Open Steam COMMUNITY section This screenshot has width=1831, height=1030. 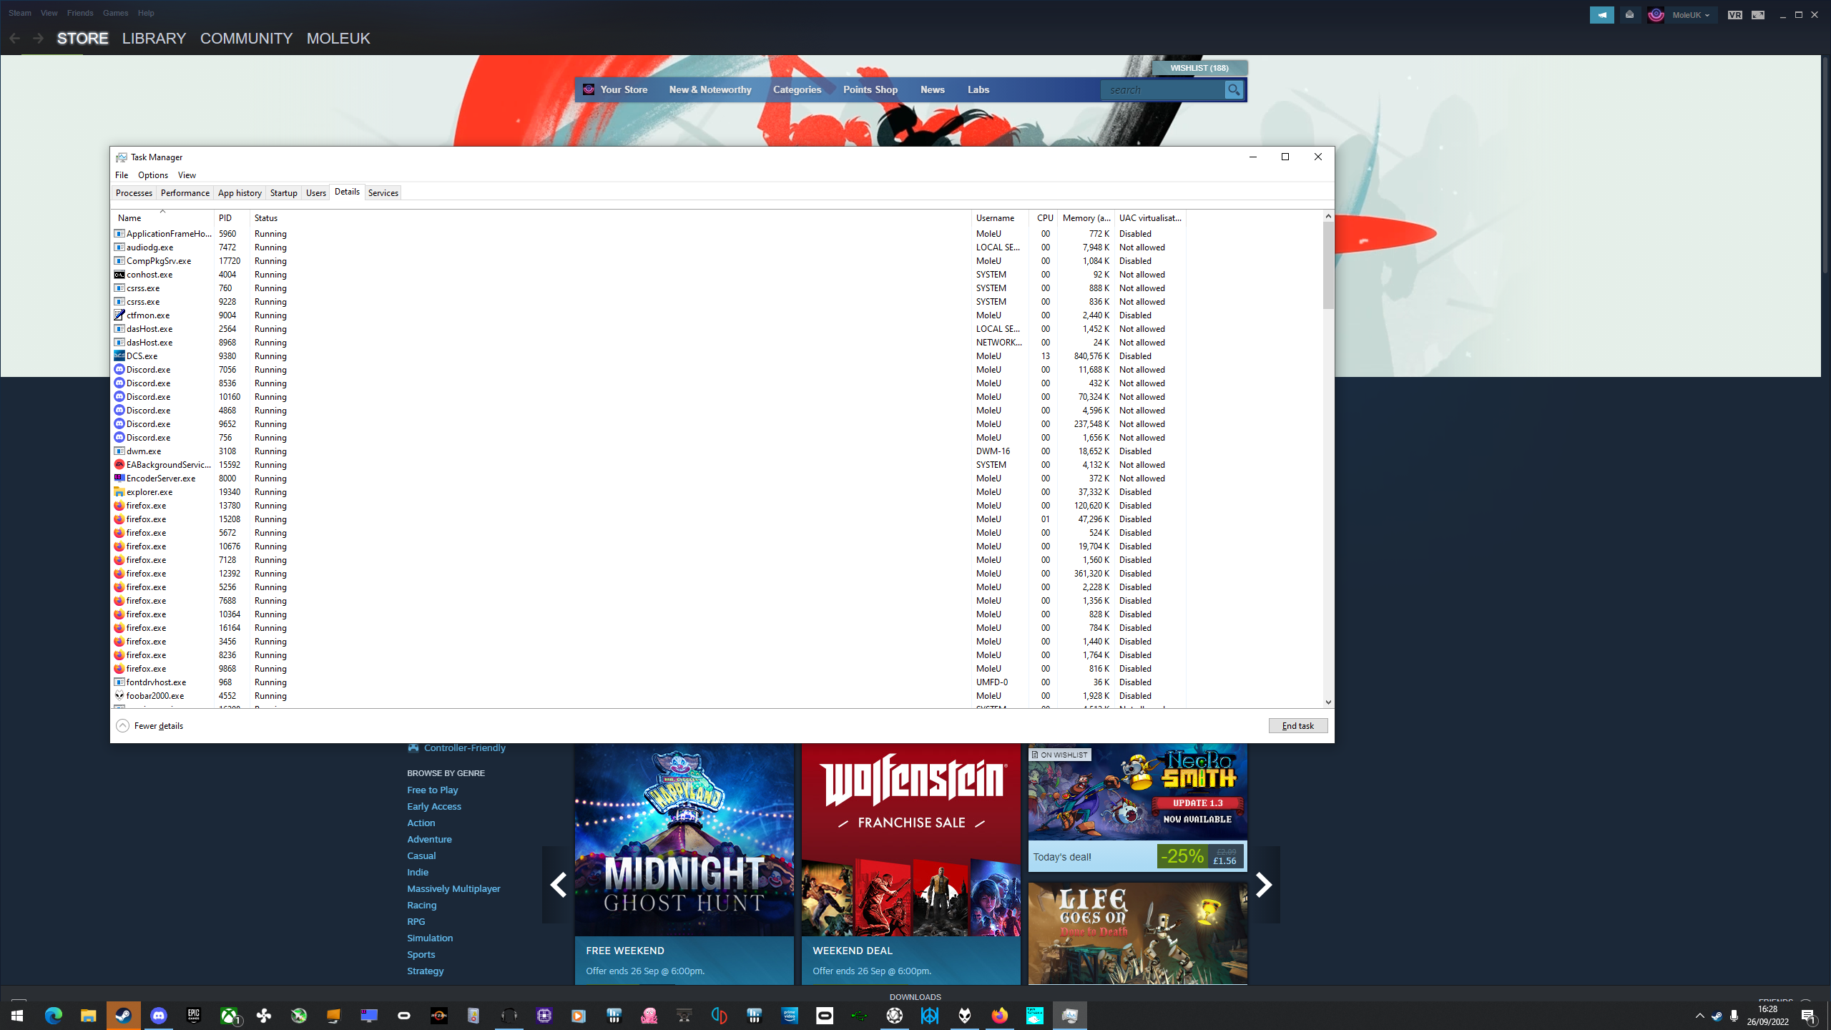point(246,39)
